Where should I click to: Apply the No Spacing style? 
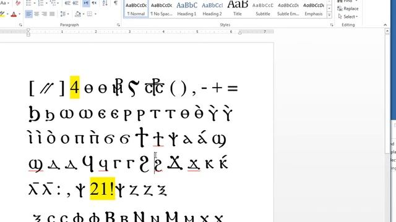coord(161,9)
